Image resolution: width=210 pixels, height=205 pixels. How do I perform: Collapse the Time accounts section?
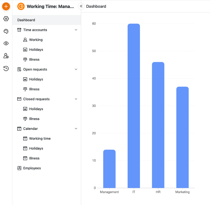tap(76, 30)
